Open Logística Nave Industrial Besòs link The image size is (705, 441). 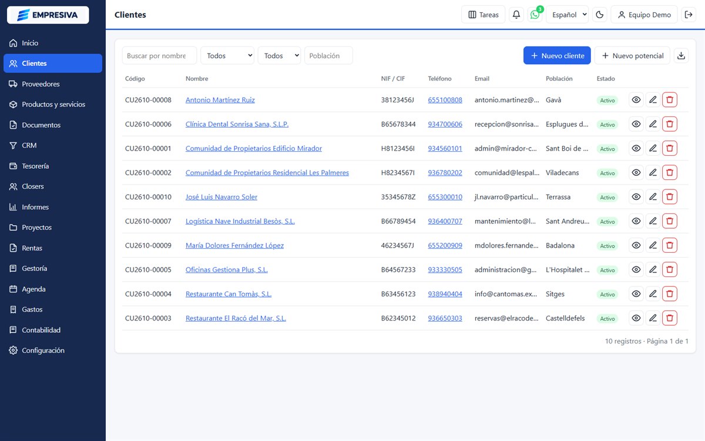coord(240,221)
